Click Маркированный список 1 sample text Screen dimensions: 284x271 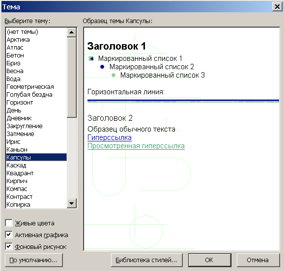coord(140,58)
